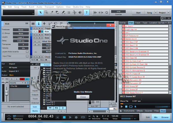Screen dimensions: 173x123
Task: Adjust the Kick channel volume fader
Action: 7,92
